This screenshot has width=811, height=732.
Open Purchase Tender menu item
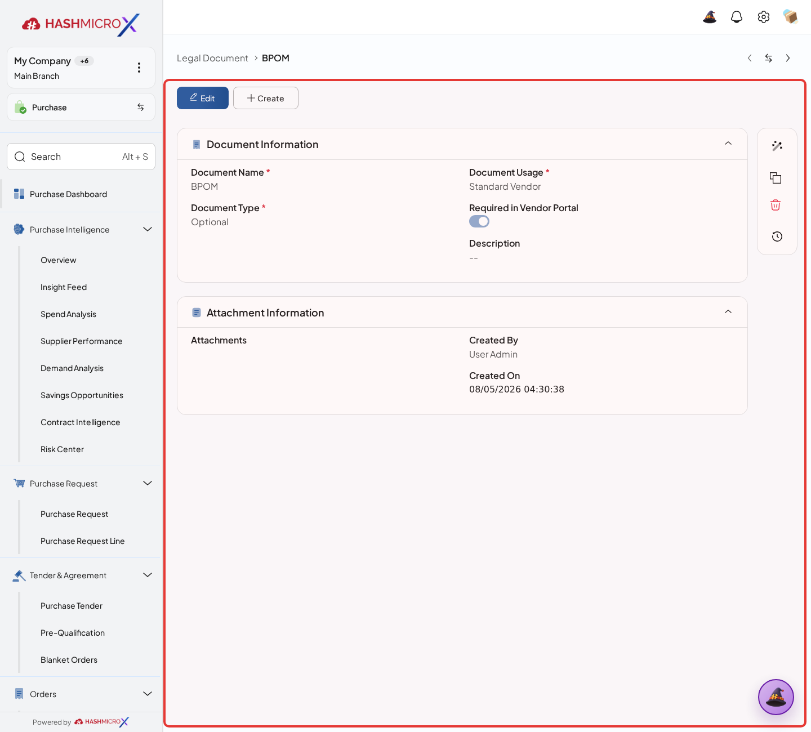(x=72, y=606)
